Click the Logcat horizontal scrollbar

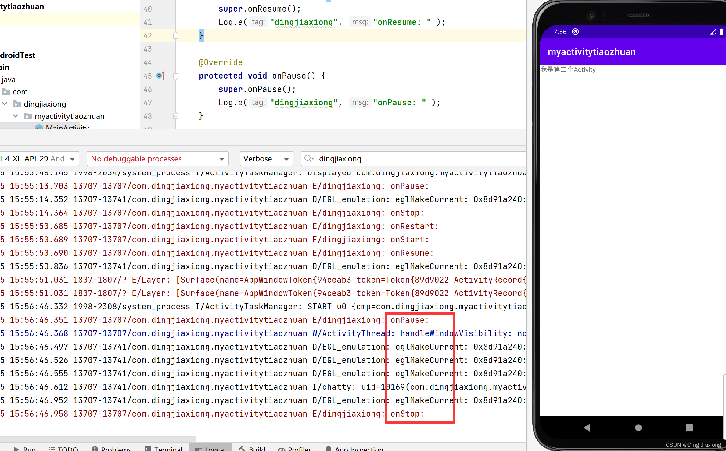point(98,439)
